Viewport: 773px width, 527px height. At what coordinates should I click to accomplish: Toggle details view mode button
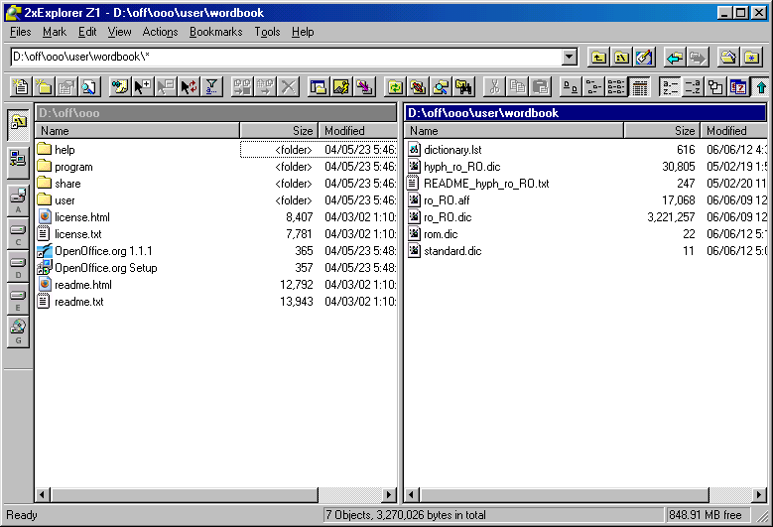pos(639,87)
